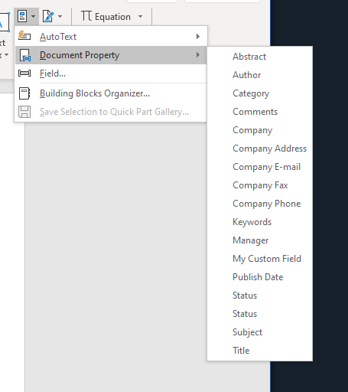This screenshot has width=348, height=392.
Task: Select My Custom Field property
Action: click(x=260, y=259)
